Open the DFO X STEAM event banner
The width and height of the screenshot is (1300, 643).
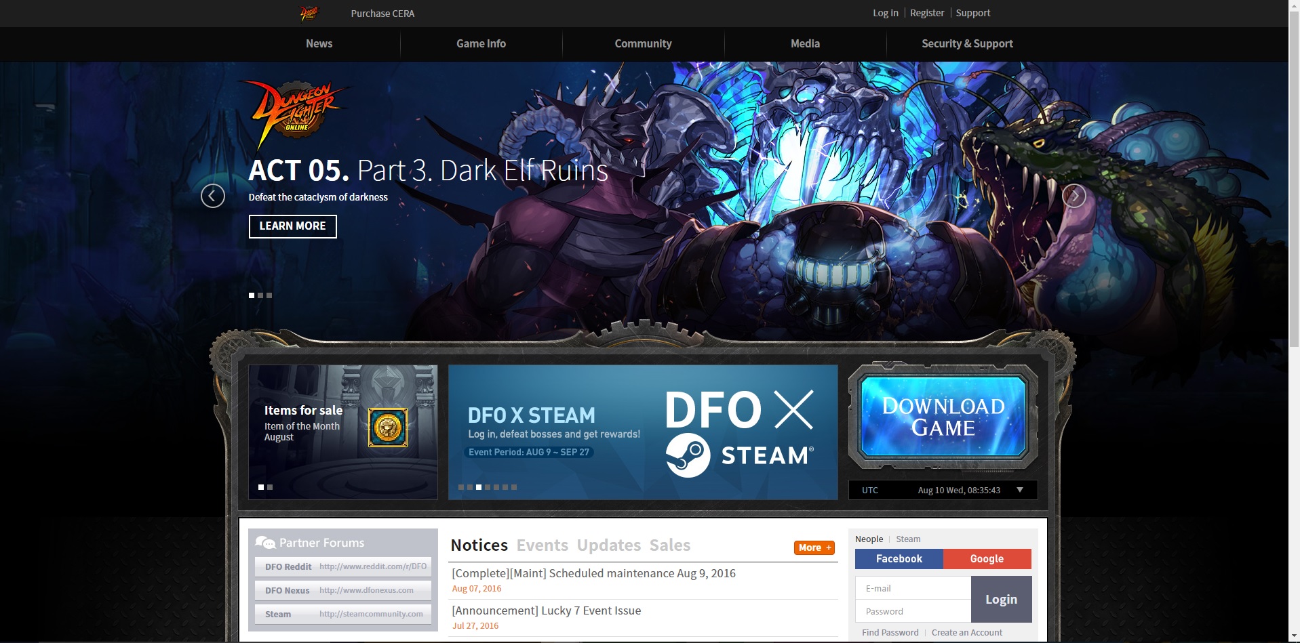pos(643,432)
